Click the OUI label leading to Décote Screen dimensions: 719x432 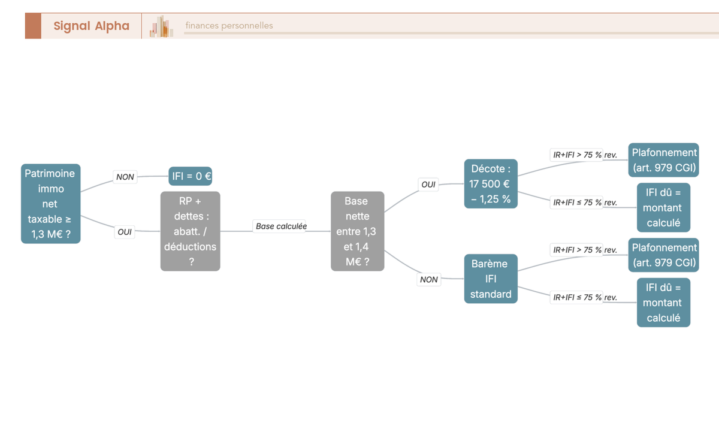click(x=428, y=185)
